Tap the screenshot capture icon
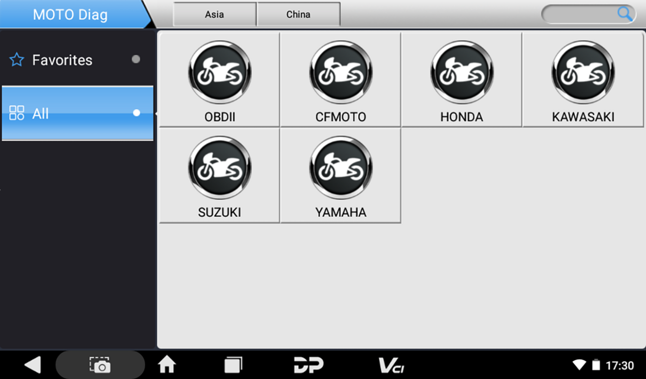Image resolution: width=646 pixels, height=379 pixels. [x=100, y=366]
